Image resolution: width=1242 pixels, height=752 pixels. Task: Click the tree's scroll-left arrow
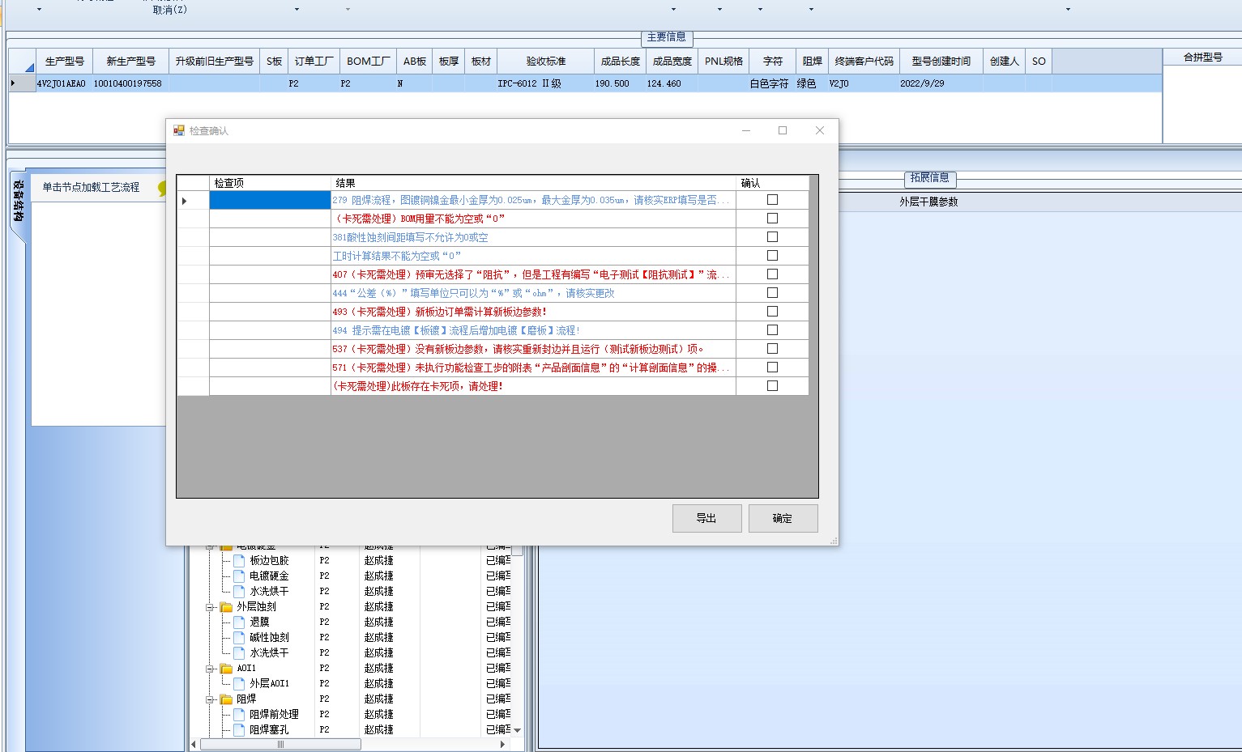194,744
